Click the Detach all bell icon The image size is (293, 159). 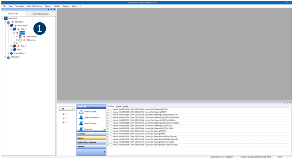click(81, 128)
